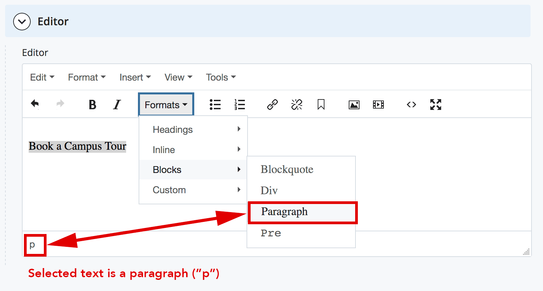
Task: Insert an anchor bookmark
Action: pyautogui.click(x=321, y=105)
